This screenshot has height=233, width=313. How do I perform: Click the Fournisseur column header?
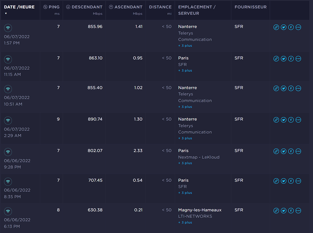tap(251, 7)
